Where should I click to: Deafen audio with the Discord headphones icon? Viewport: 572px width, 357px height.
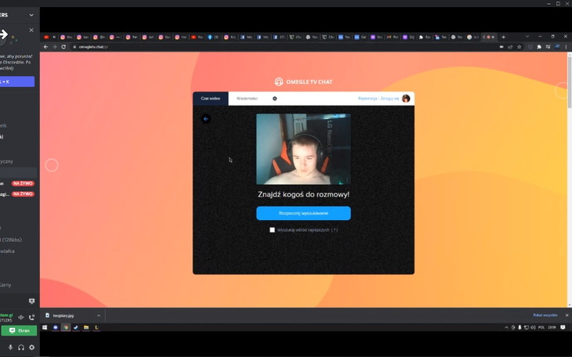click(x=21, y=348)
